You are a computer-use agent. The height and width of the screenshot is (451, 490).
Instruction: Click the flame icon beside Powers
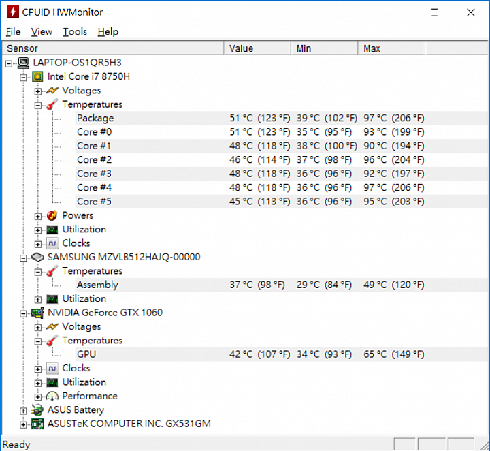pyautogui.click(x=52, y=215)
